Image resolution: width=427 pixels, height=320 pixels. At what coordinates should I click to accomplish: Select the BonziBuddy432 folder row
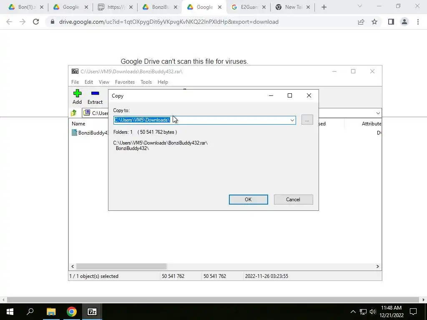(90, 133)
